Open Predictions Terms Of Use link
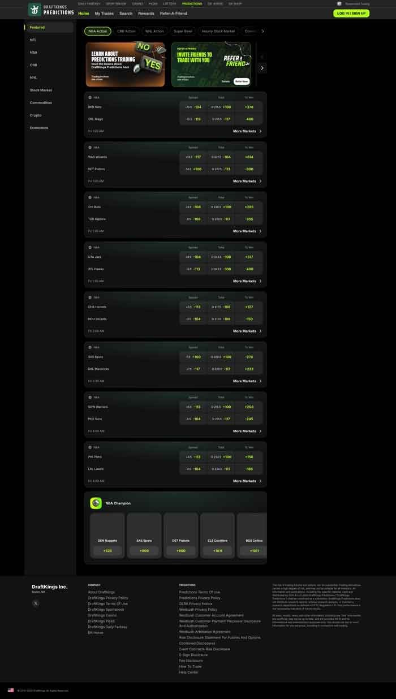The width and height of the screenshot is (396, 699). (x=200, y=592)
